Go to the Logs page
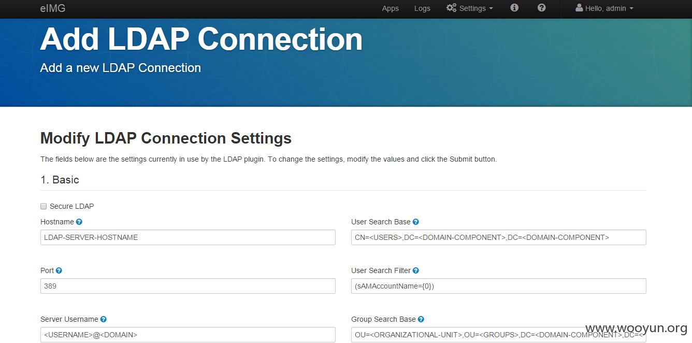 pyautogui.click(x=422, y=8)
